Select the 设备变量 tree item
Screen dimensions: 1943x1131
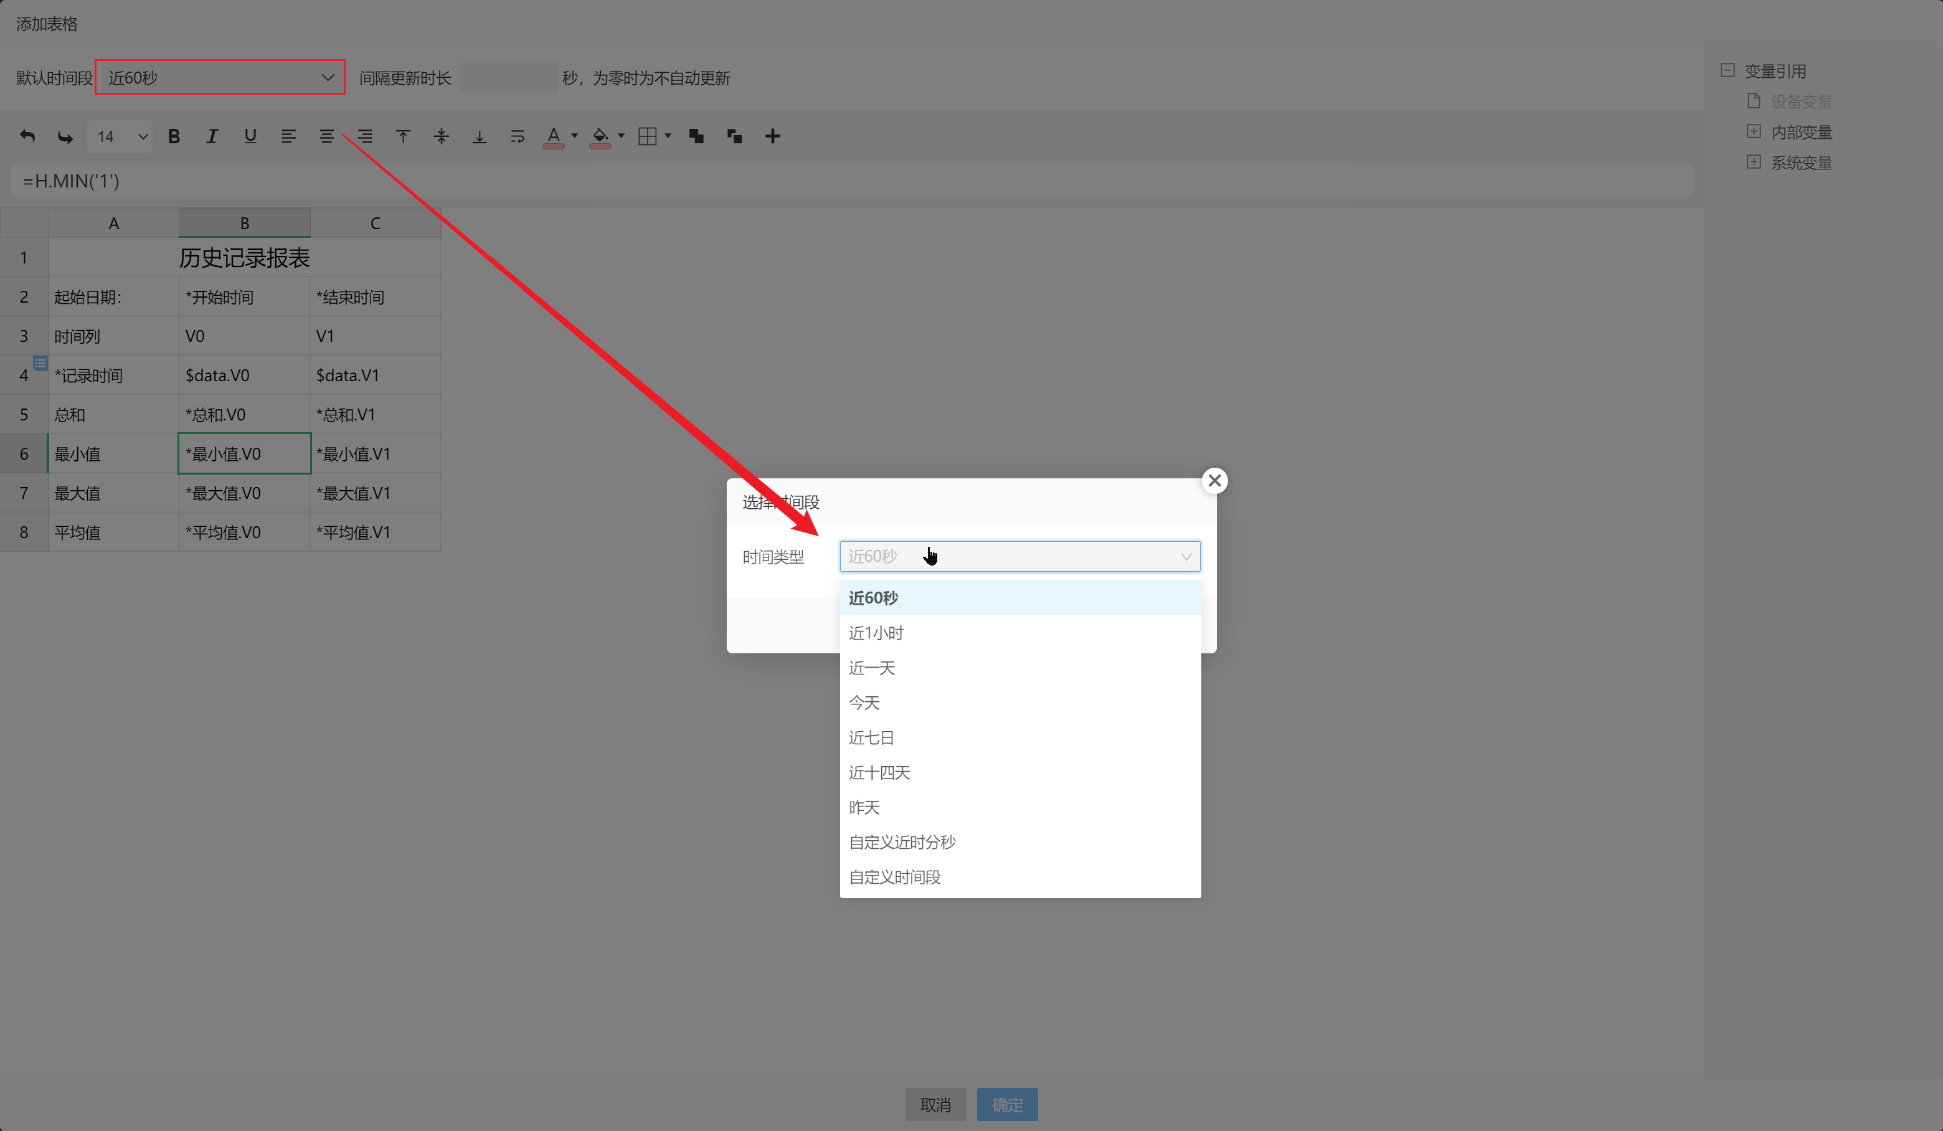click(1801, 101)
